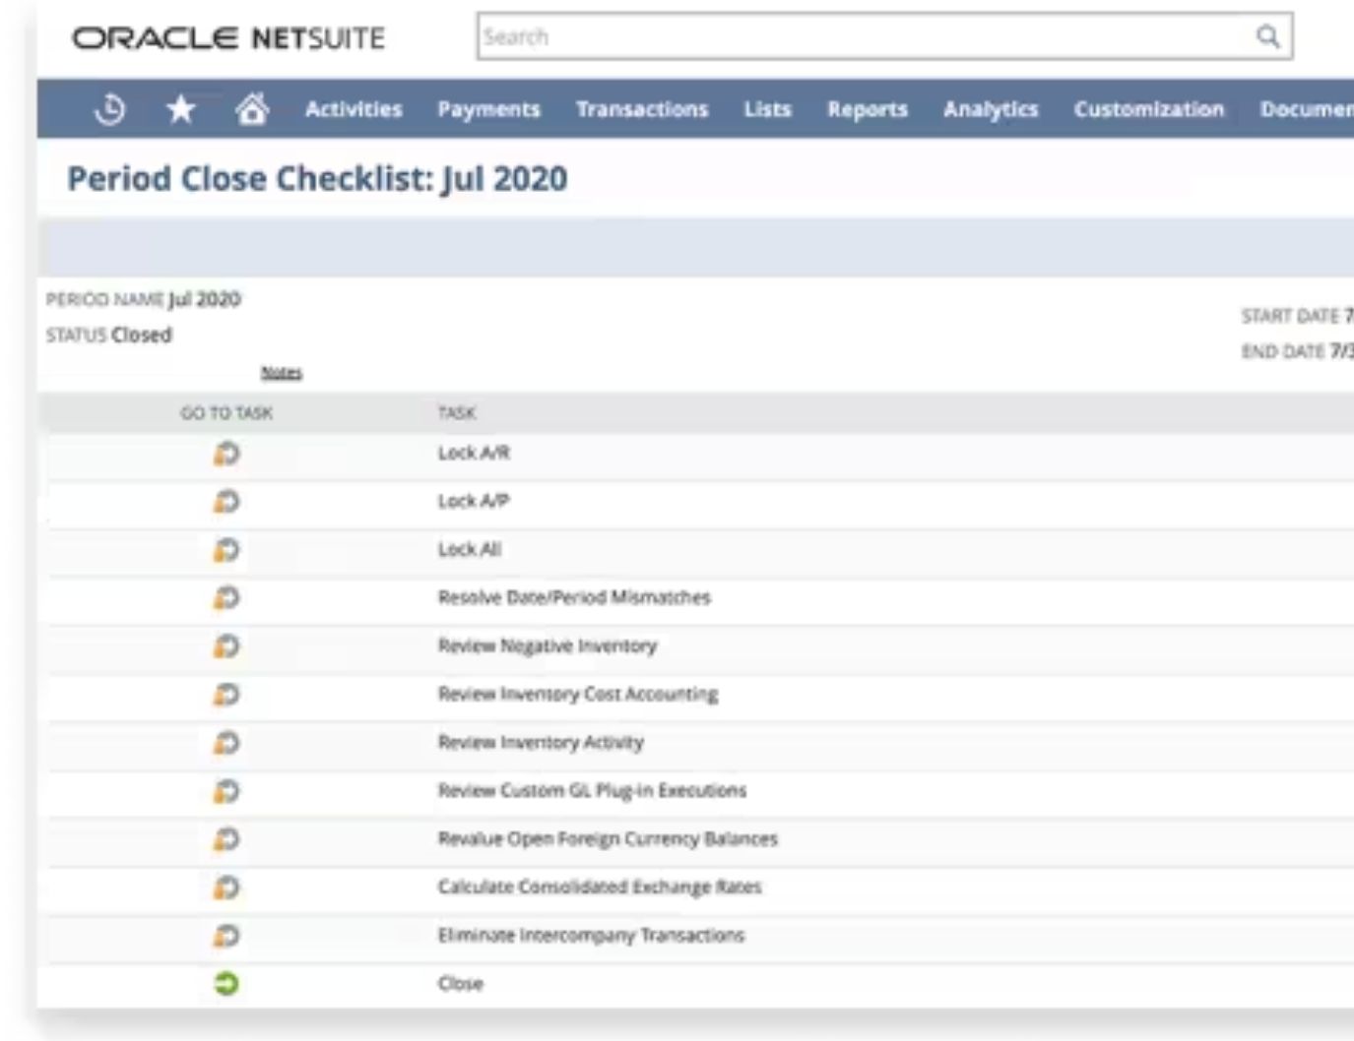Click the Oracle NetSuite logo
1354x1041 pixels.
(x=228, y=38)
